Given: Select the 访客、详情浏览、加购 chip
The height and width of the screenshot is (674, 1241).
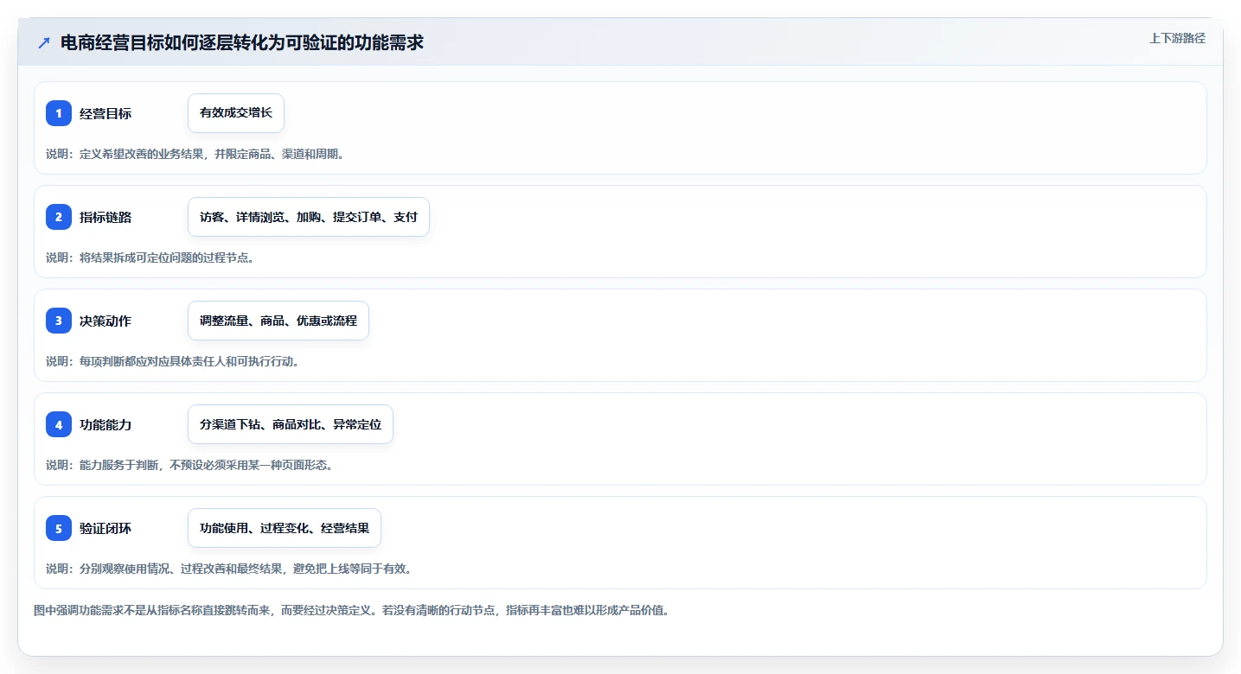Looking at the screenshot, I should coord(309,217).
